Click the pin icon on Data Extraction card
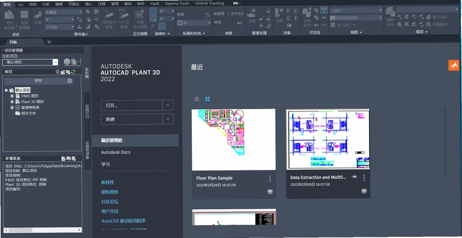Screen dimensions: 462x238 click(354, 177)
